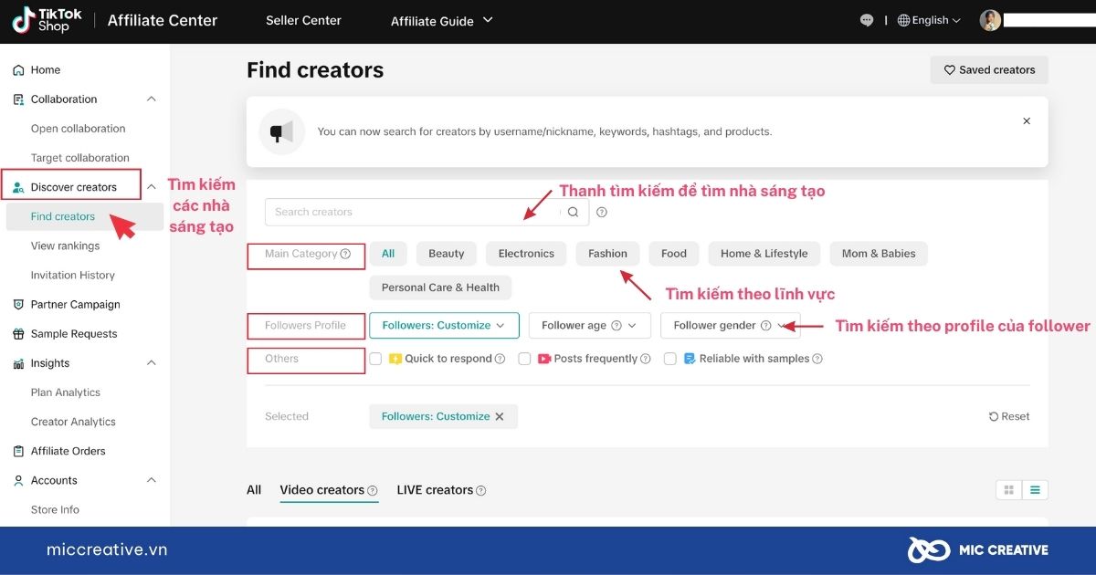Open Followers: Customize dropdown
The height and width of the screenshot is (575, 1096).
(444, 326)
